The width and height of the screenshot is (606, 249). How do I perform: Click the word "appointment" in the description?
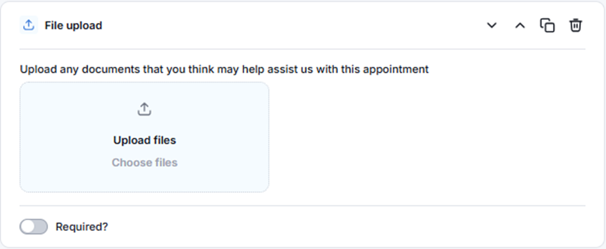(x=396, y=69)
